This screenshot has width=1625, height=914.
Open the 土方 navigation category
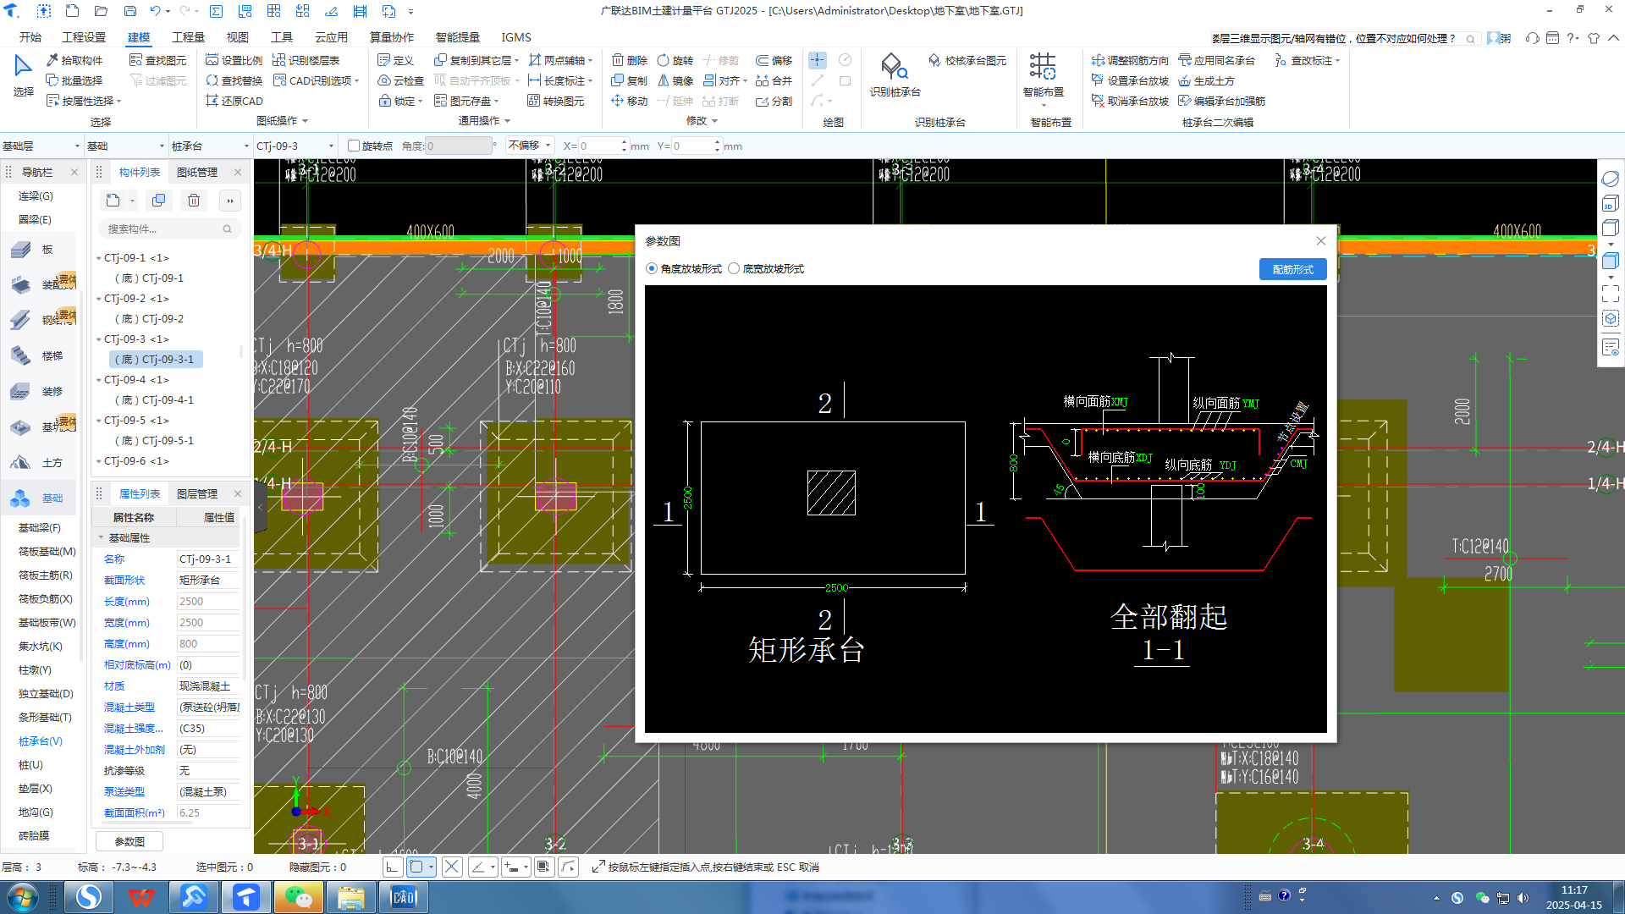[x=37, y=462]
